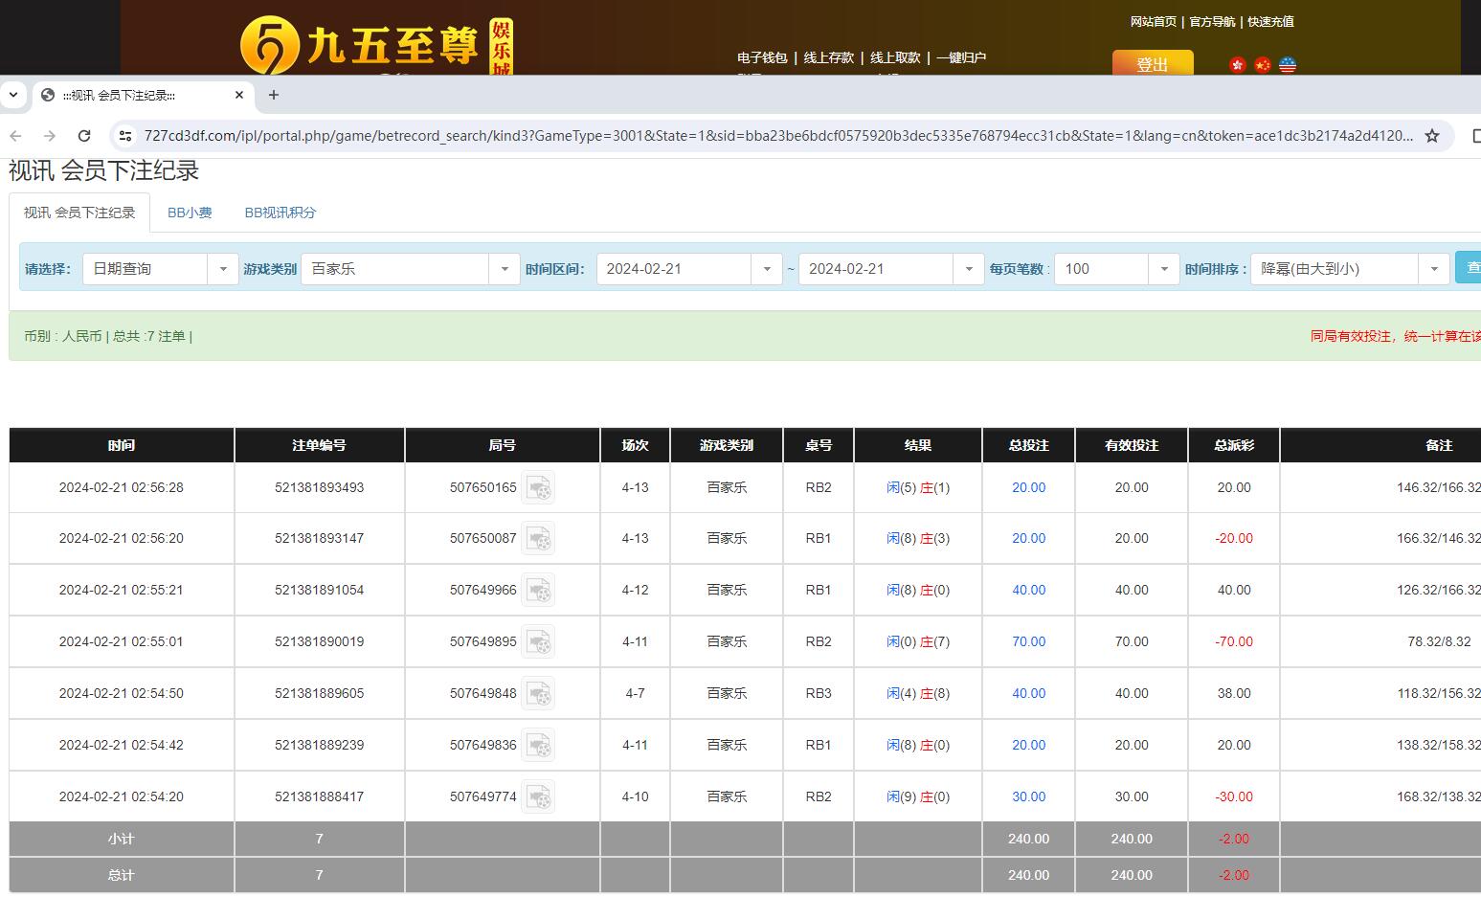Open the start date 2024-02-21 dropdown
The height and width of the screenshot is (897, 1481).
689,269
